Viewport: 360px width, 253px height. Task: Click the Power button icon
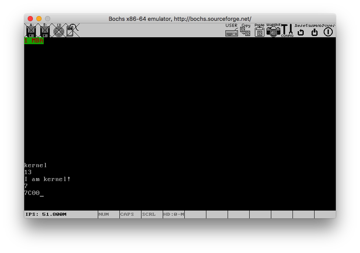click(328, 30)
